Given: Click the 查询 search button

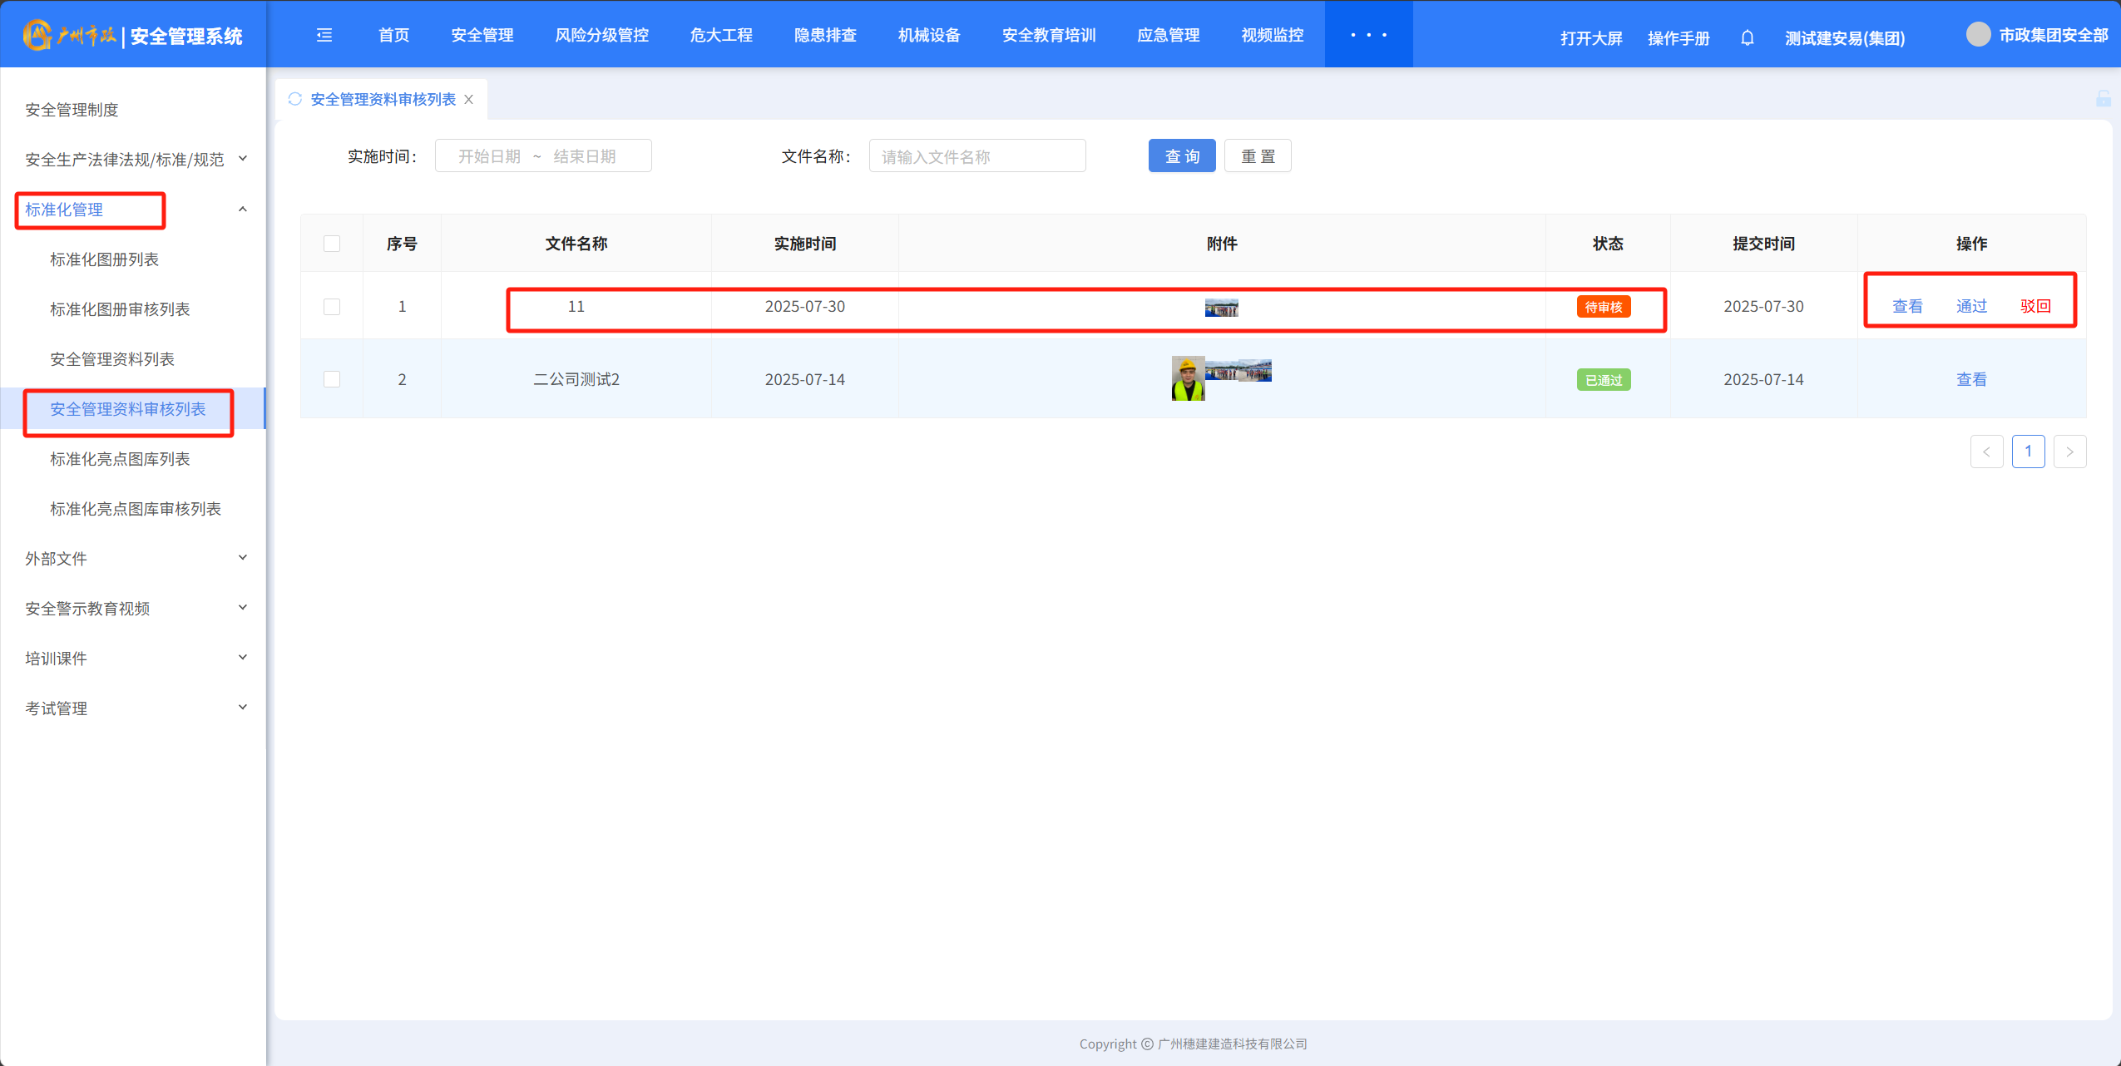Looking at the screenshot, I should tap(1181, 156).
